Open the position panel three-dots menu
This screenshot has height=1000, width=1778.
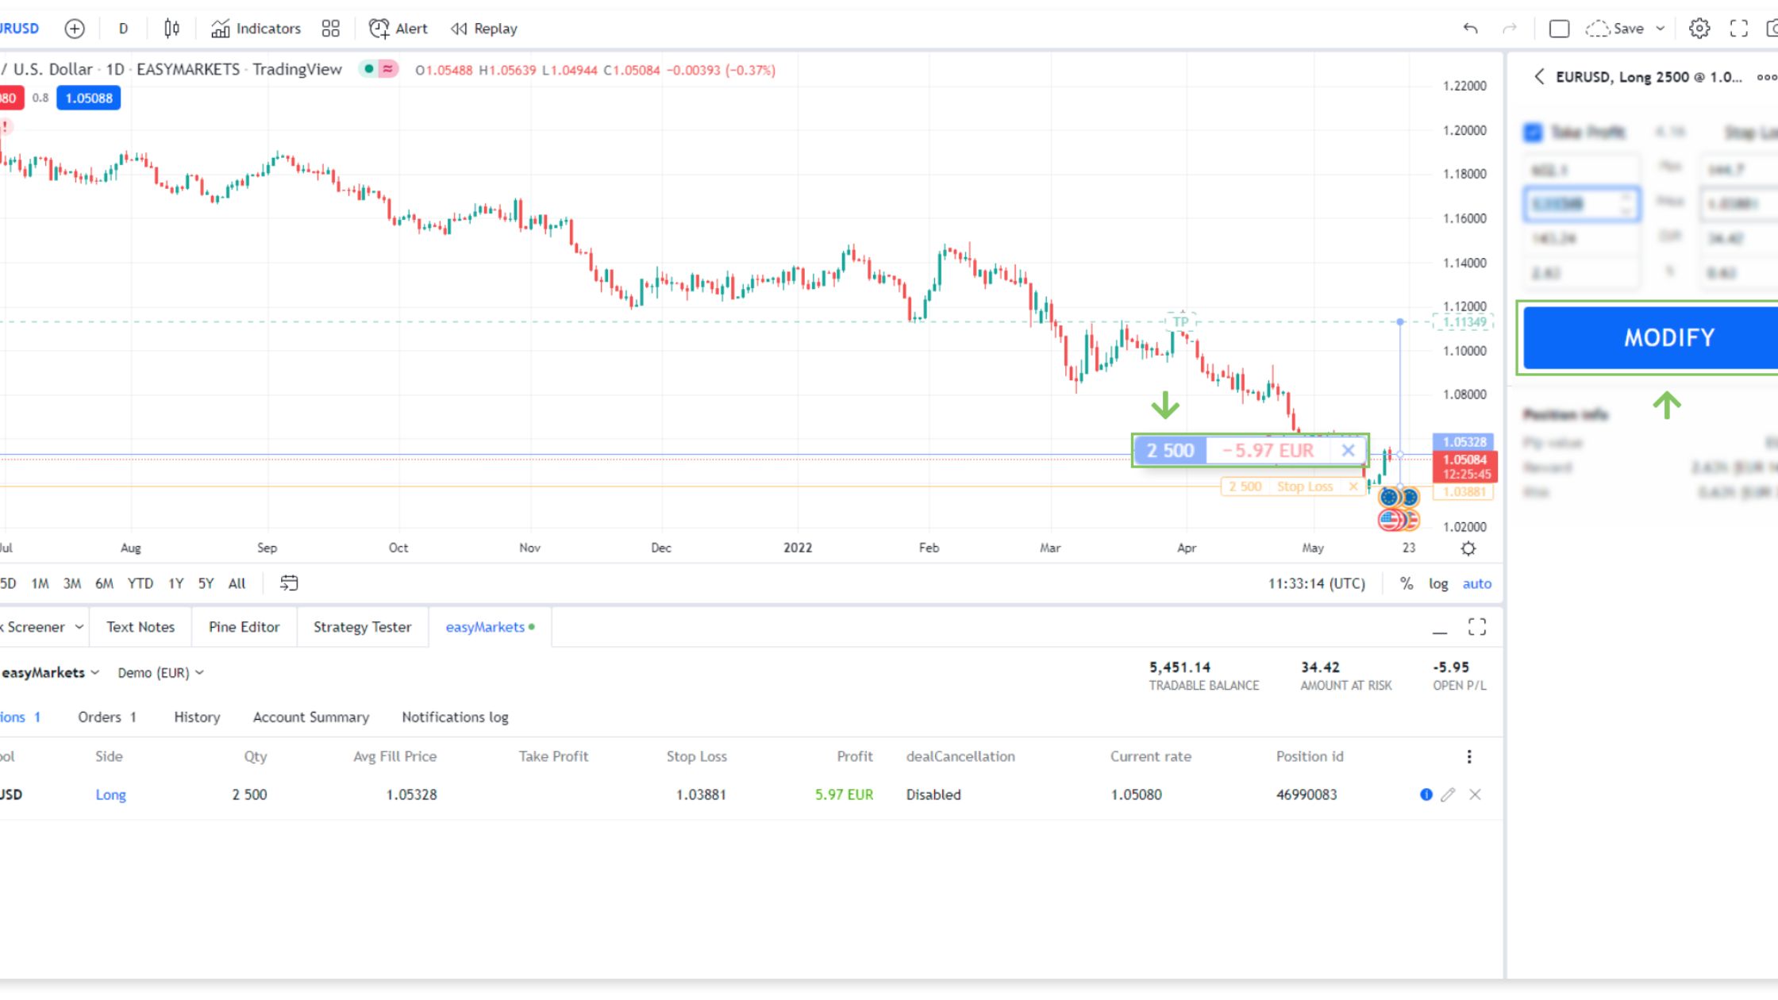click(x=1766, y=77)
